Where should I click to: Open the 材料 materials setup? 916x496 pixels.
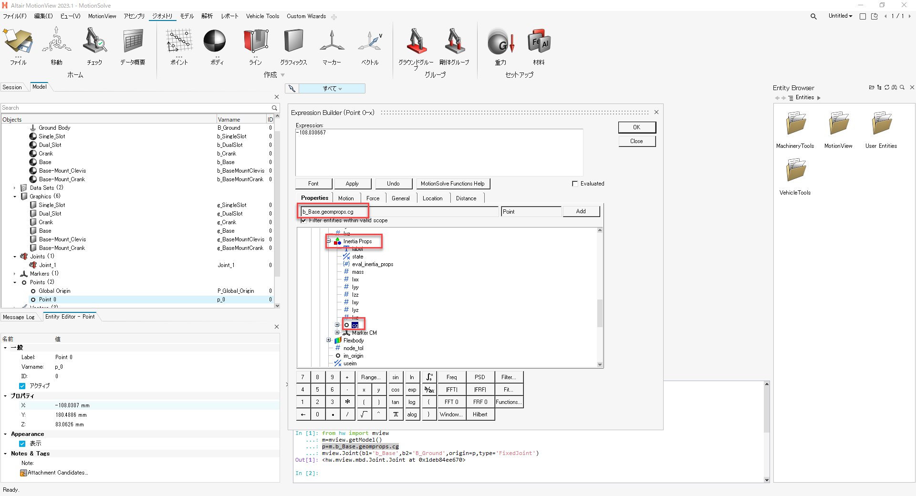(x=539, y=46)
